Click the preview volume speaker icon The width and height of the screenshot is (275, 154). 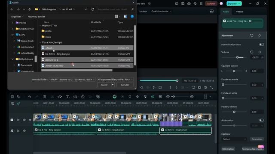205,87
